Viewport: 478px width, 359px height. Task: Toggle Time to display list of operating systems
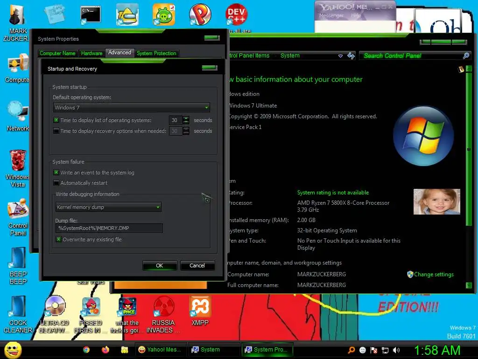pos(56,120)
